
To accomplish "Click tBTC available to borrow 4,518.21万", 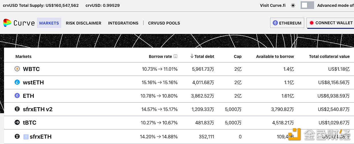I will [282, 123].
